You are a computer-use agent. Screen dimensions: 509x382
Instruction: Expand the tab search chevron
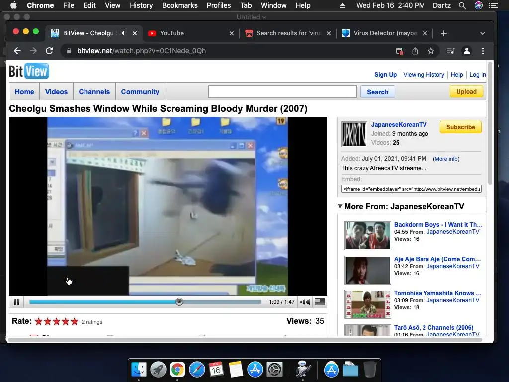483,33
